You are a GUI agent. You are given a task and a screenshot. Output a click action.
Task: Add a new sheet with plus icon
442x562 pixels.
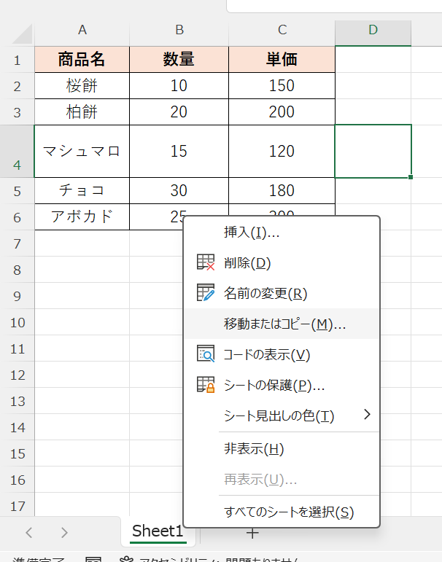(x=252, y=533)
